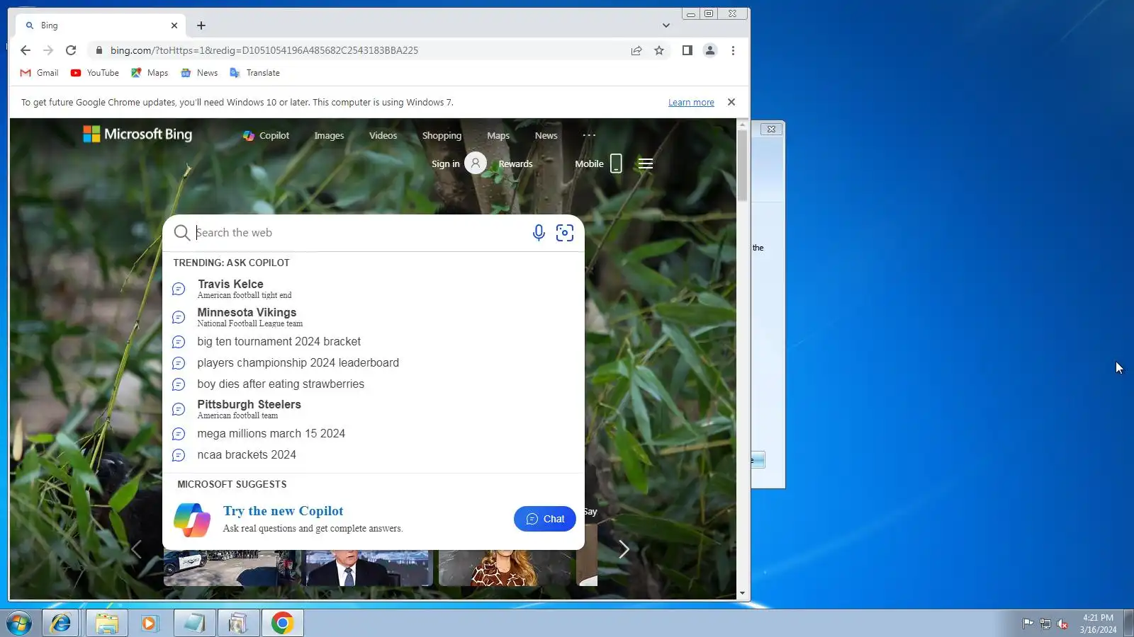Open the Gmail bookmark
Screen dimensions: 1134x637
click(x=40, y=73)
